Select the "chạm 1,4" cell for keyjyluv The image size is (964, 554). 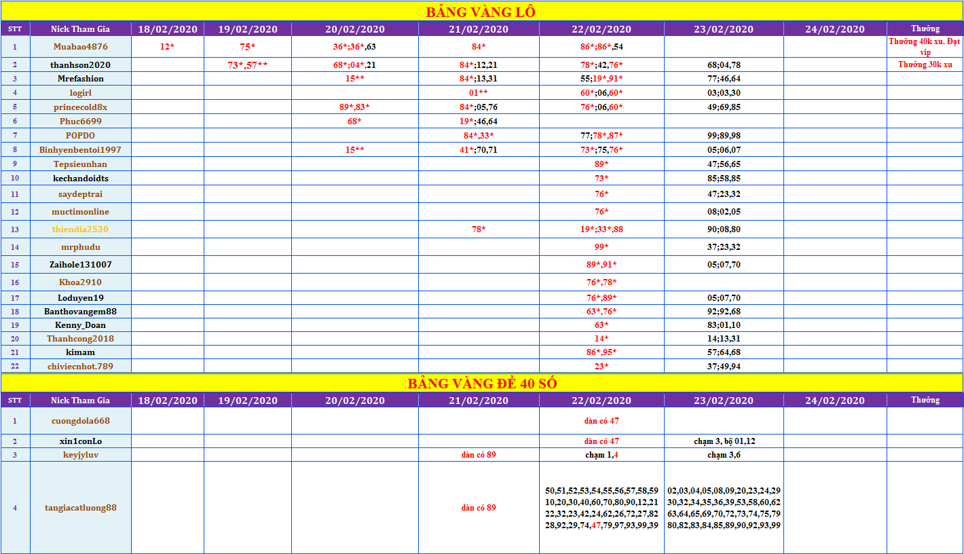(601, 455)
